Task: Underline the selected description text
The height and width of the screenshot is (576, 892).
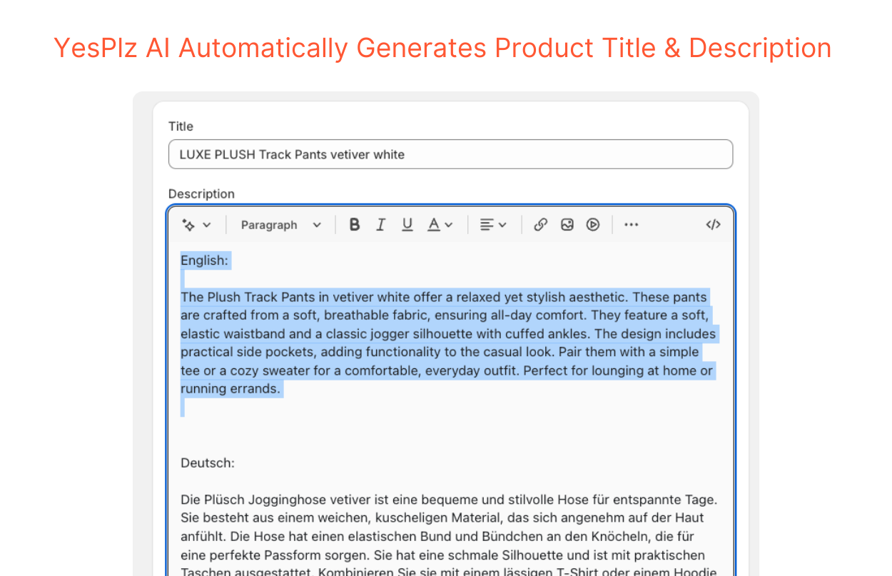Action: (407, 224)
